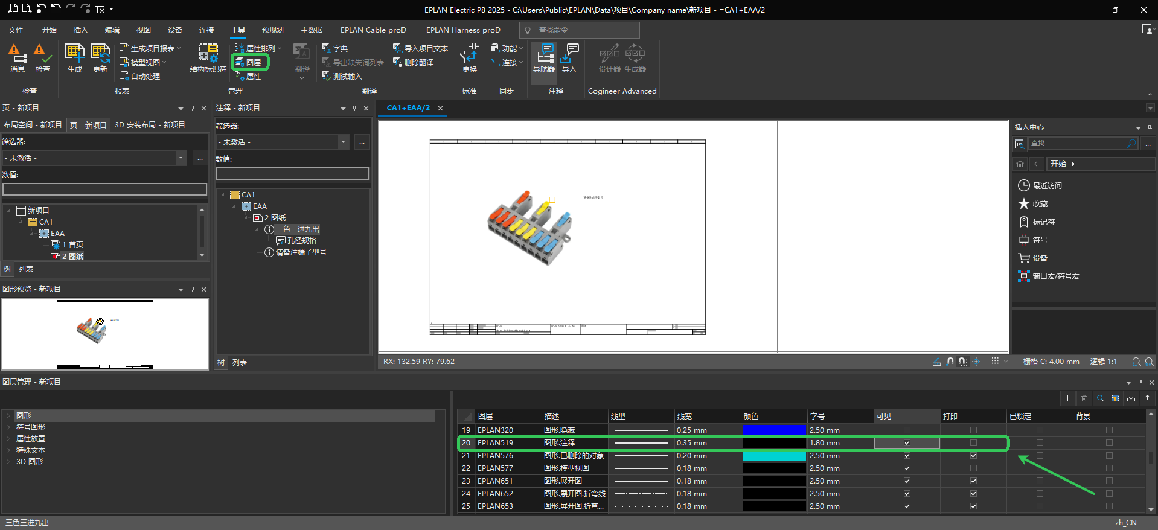Switch the annotation navigator to 列表 view
Image resolution: width=1158 pixels, height=530 pixels.
tap(240, 363)
